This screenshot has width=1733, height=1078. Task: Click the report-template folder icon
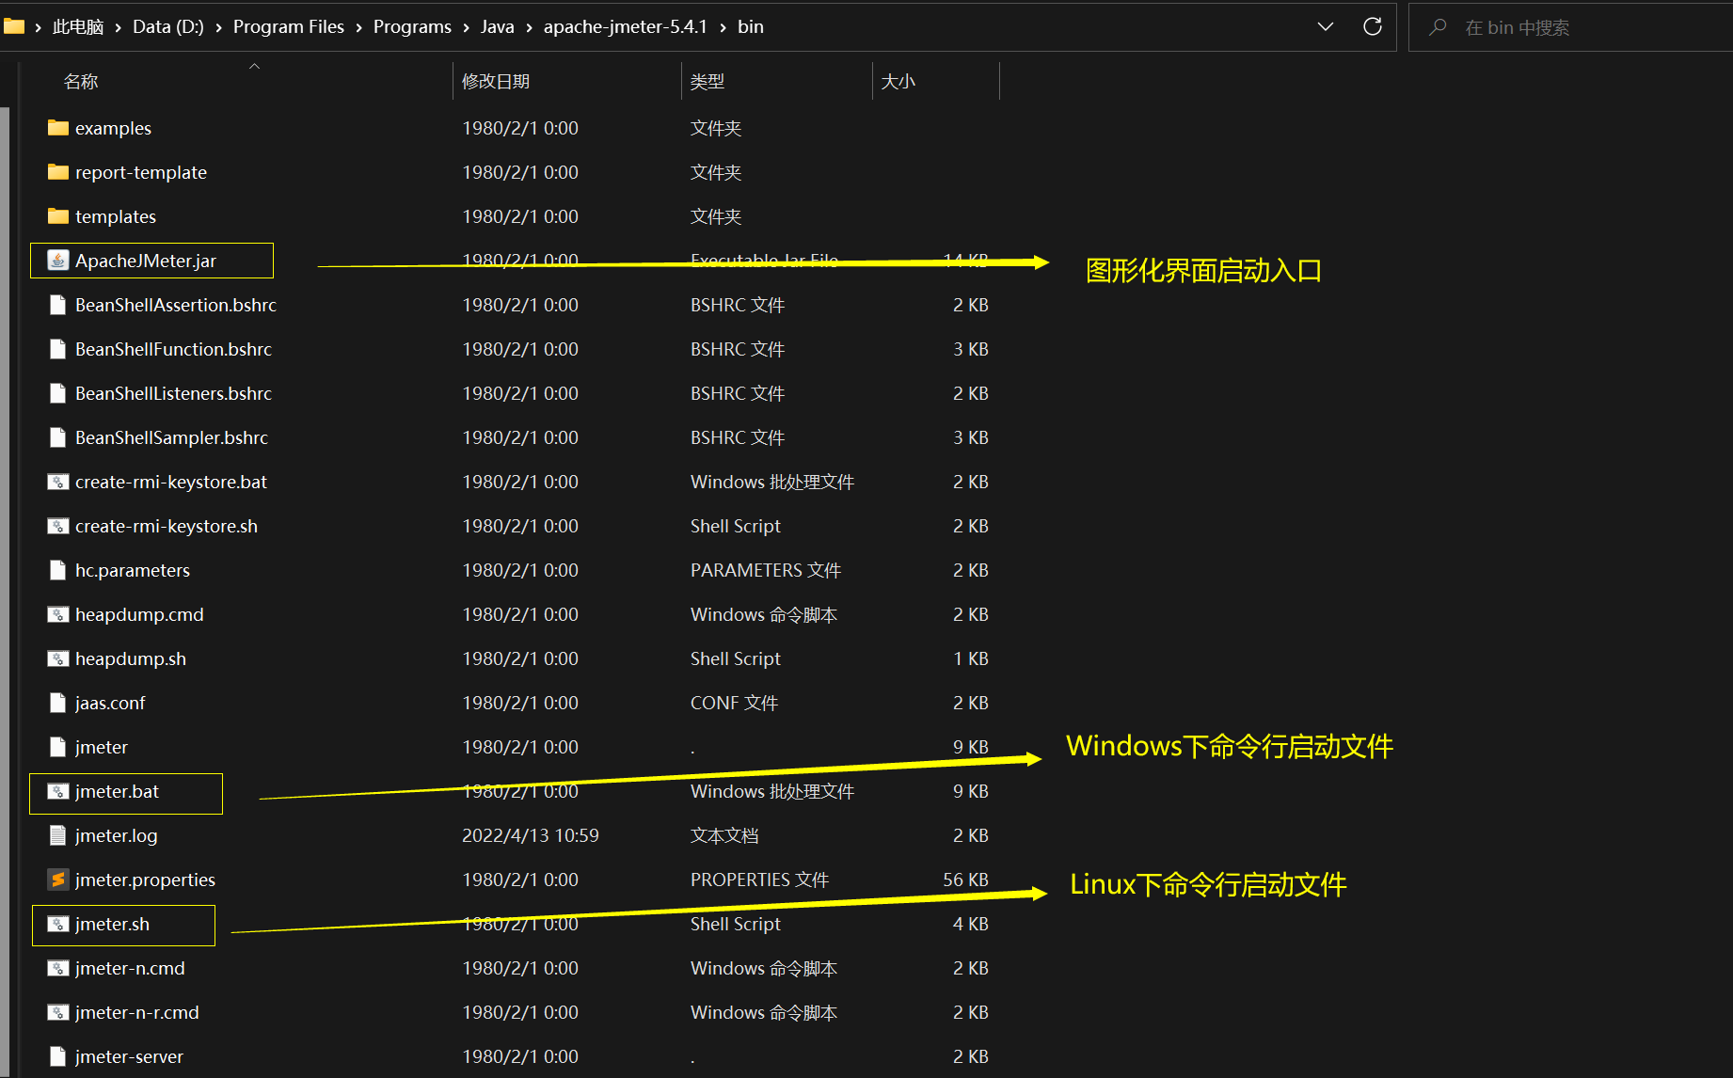point(58,172)
